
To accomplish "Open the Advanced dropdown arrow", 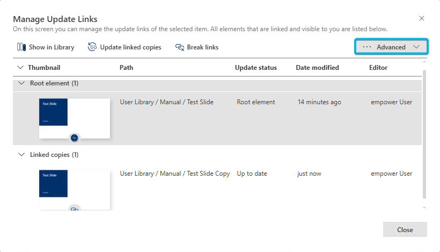I will [x=416, y=47].
